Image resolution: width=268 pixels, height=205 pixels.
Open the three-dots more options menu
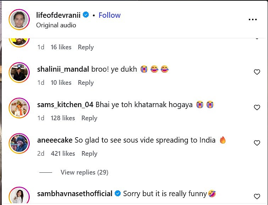(252, 20)
